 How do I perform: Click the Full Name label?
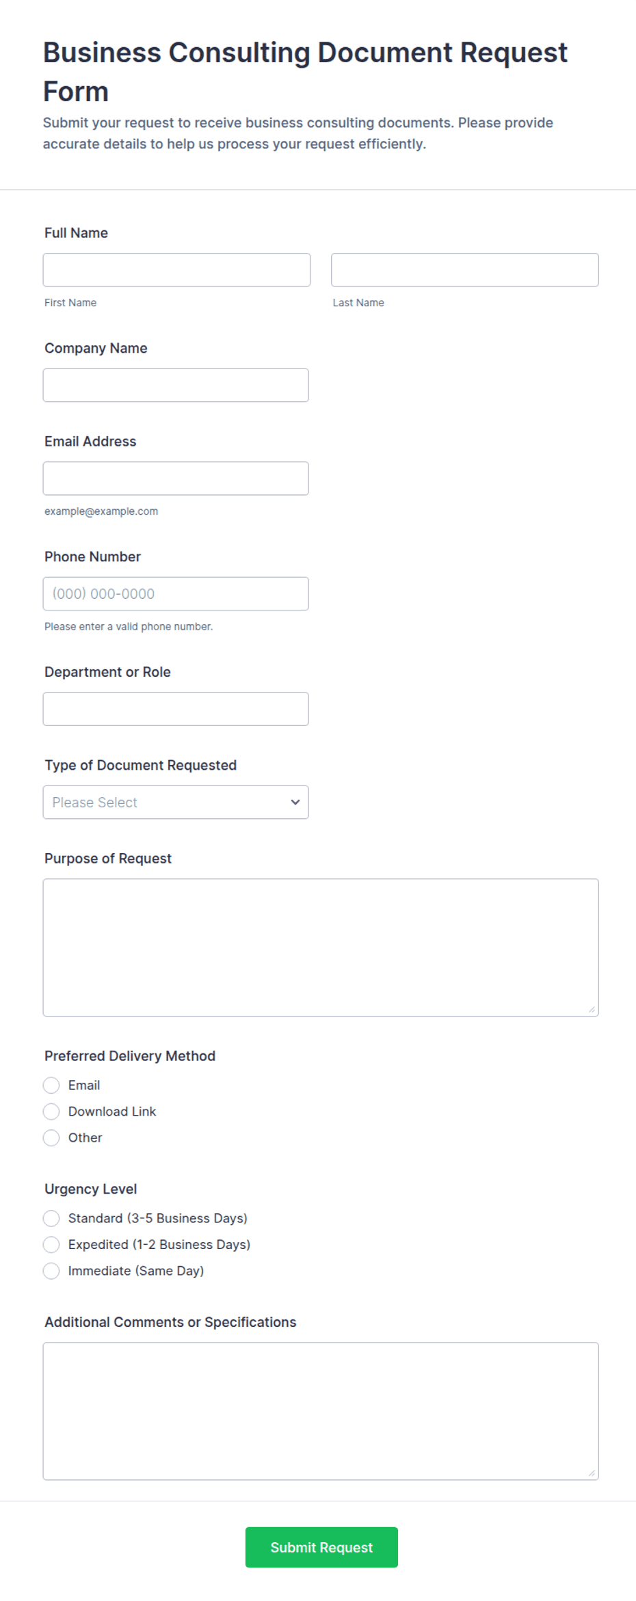click(76, 233)
